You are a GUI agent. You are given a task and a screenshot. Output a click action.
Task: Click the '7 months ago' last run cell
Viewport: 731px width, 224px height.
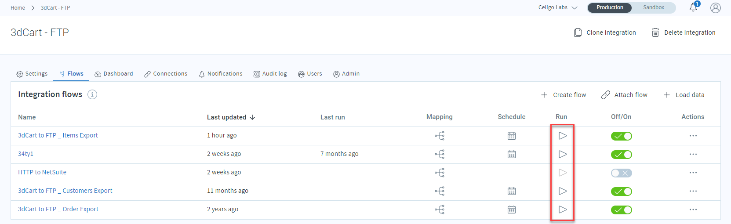(339, 154)
